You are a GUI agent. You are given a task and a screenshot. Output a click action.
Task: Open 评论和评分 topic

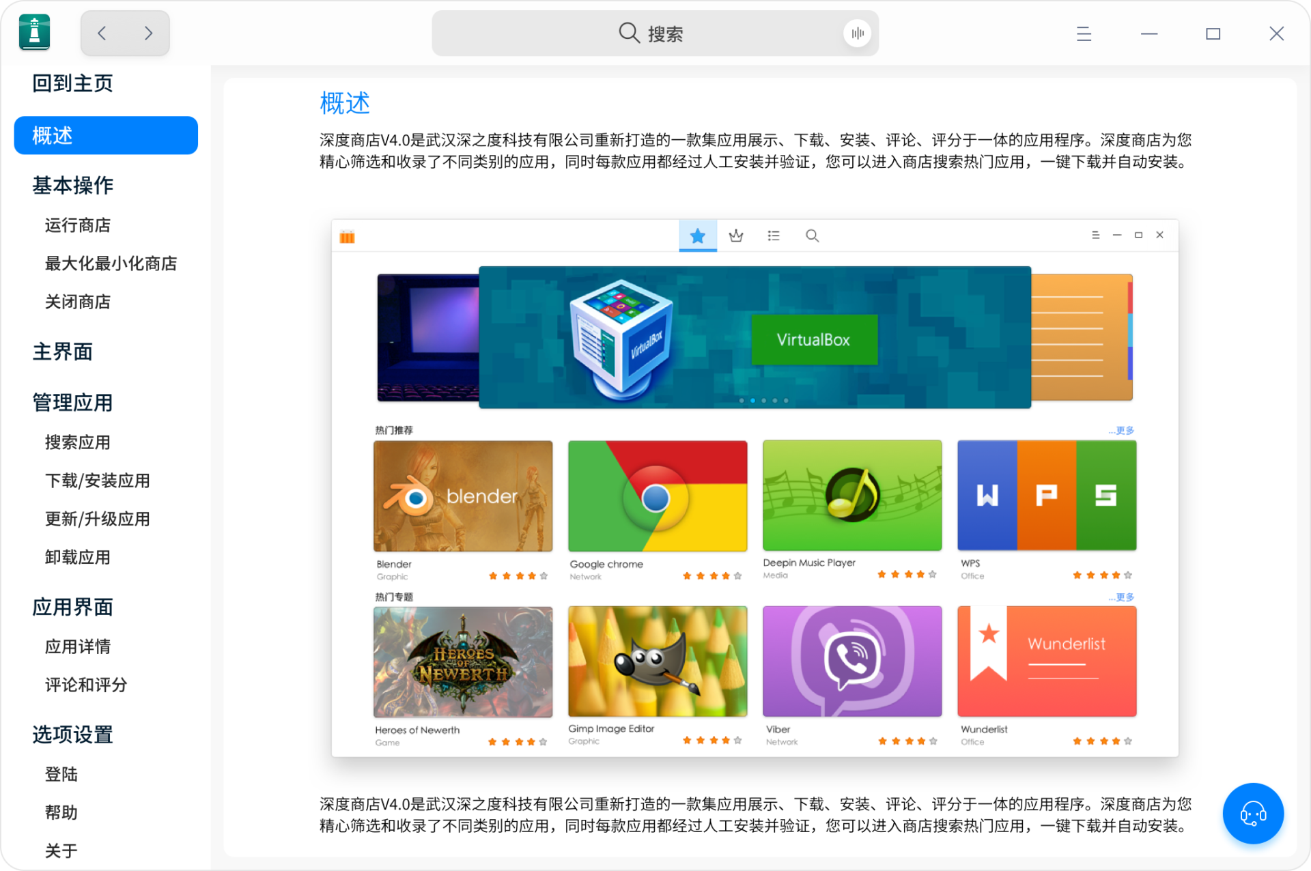[x=86, y=685]
